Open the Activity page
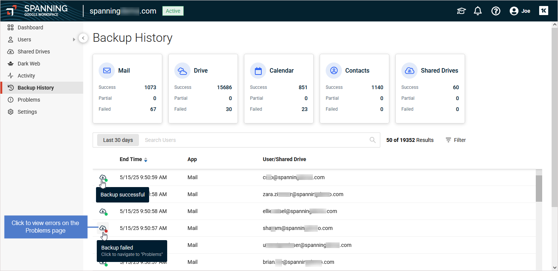 [x=26, y=76]
